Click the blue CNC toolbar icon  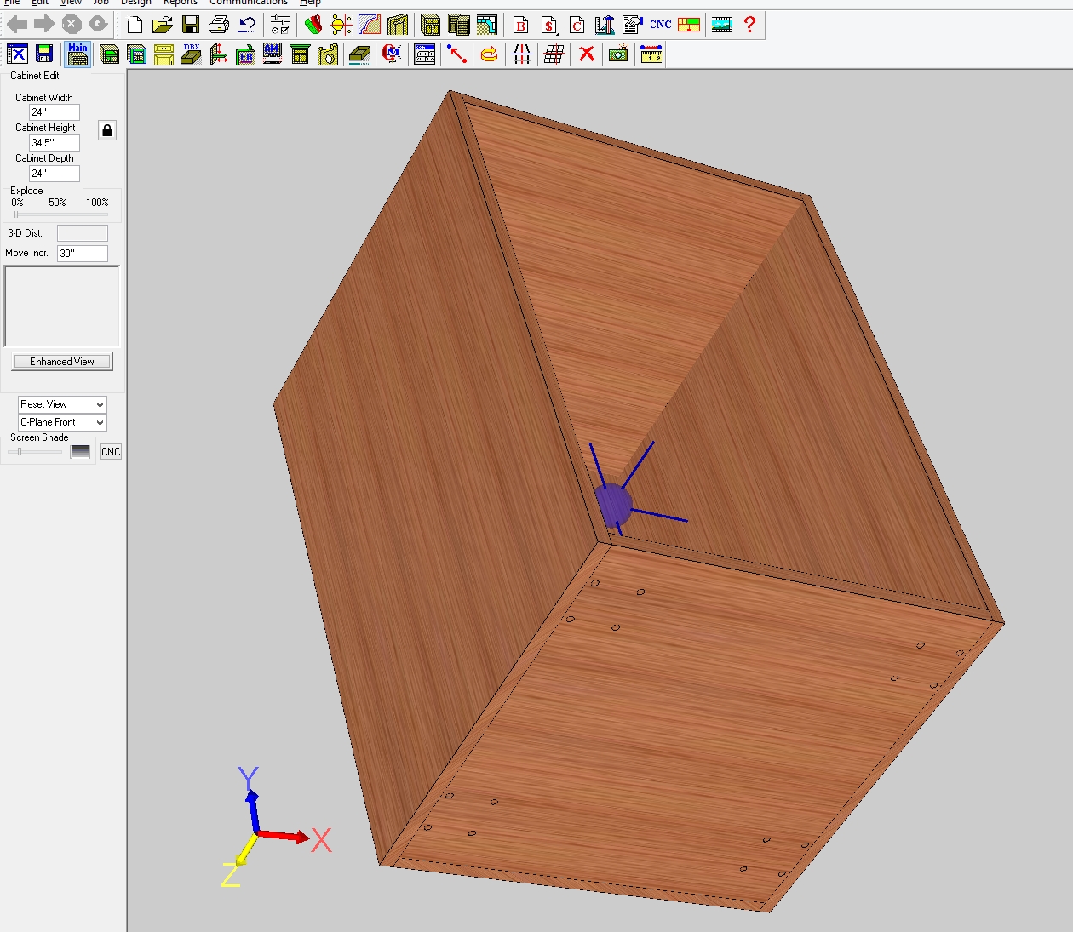coord(661,25)
